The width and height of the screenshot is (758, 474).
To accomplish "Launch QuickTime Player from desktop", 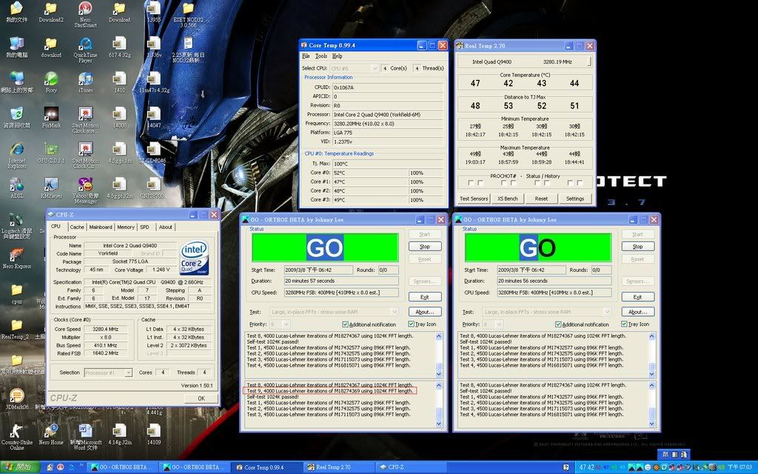I will 85,50.
